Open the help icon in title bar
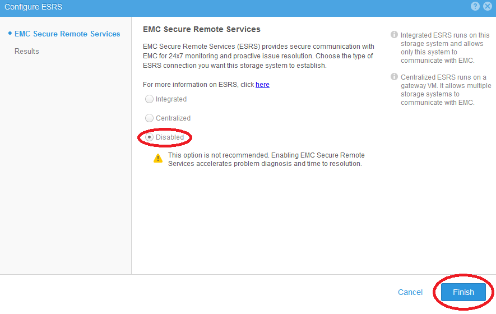The image size is (496, 314). (475, 7)
